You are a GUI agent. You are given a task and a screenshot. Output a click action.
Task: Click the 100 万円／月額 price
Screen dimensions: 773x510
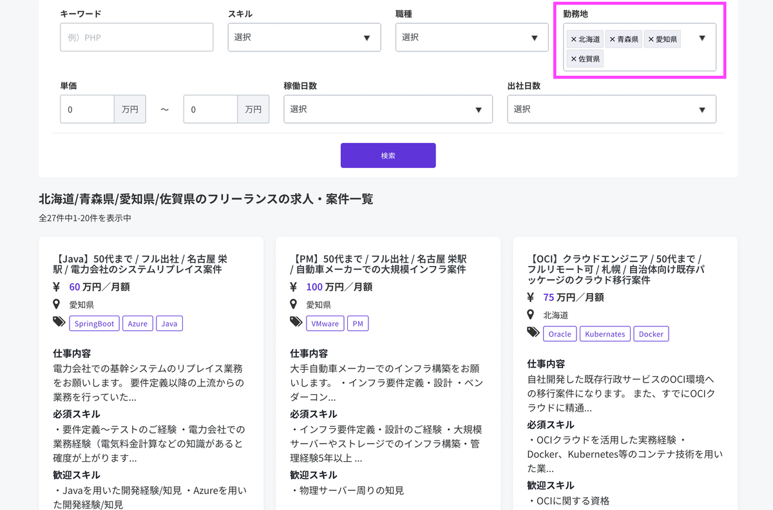point(339,287)
